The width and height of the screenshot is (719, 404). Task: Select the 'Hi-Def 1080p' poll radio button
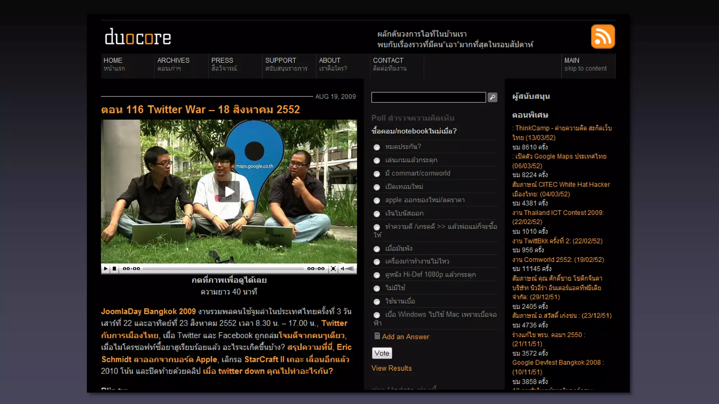click(x=377, y=275)
